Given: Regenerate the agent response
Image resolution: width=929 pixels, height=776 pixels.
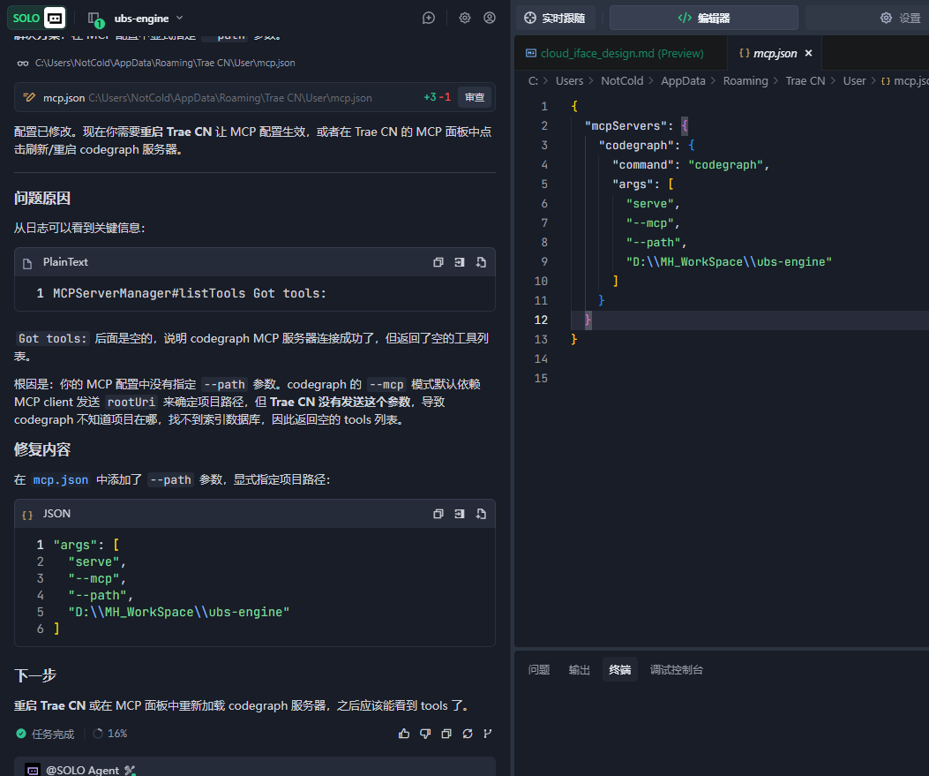Looking at the screenshot, I should tap(468, 734).
